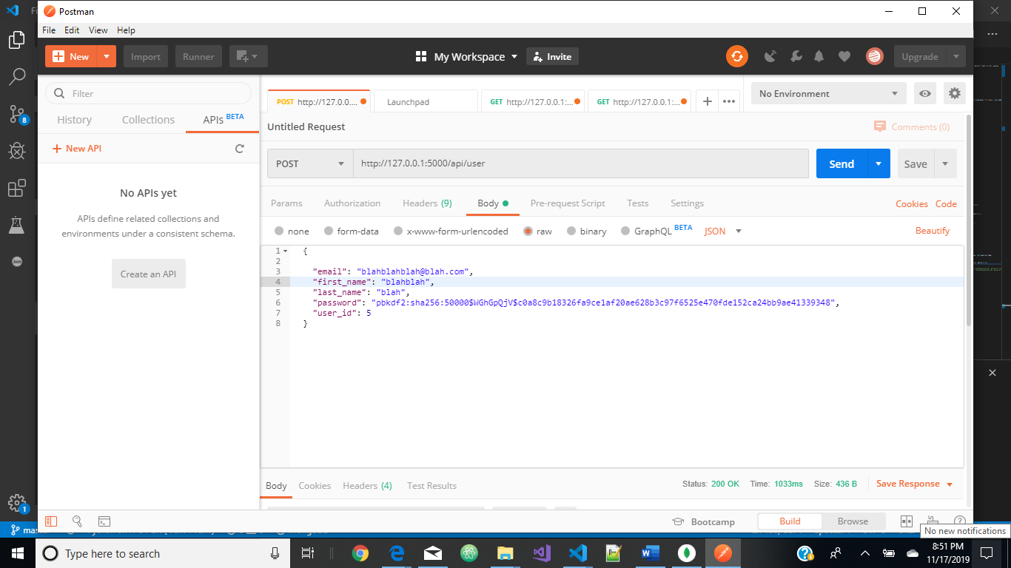
Task: Open VS Code Source Control icon
Action: (17, 115)
